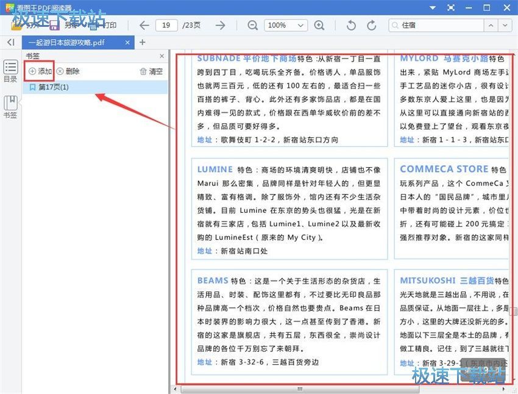
Task: Delete the bookmark with the 删除 button
Action: click(x=68, y=71)
